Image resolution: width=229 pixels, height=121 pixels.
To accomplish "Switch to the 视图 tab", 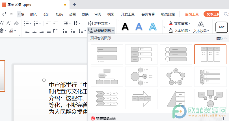I will (x=111, y=14).
